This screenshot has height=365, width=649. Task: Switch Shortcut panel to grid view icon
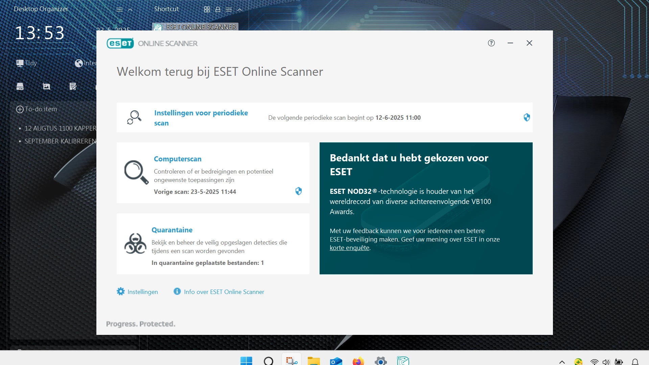207,9
